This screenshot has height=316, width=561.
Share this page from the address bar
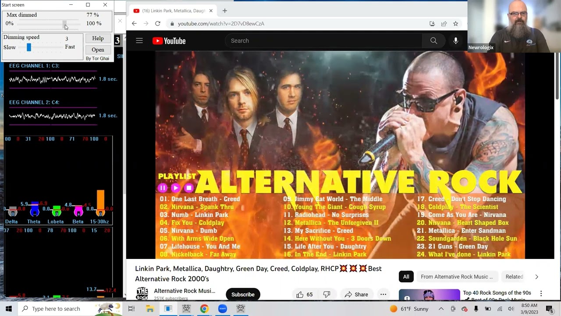tap(444, 24)
